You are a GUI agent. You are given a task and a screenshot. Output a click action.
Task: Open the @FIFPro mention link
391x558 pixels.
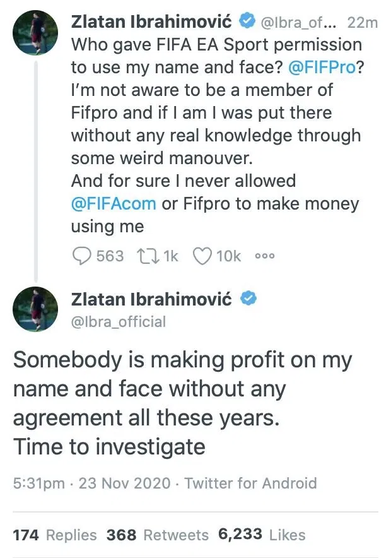(x=322, y=68)
